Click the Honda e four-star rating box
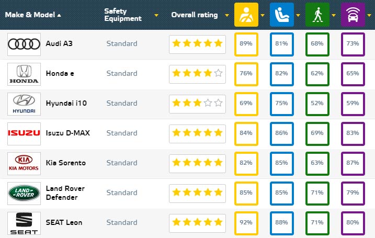375x238 pixels. tap(197, 74)
